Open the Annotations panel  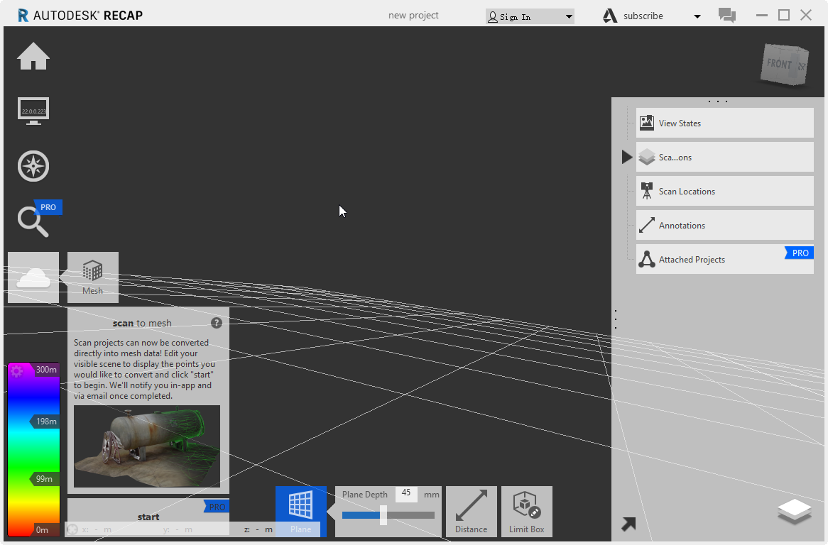coord(724,225)
